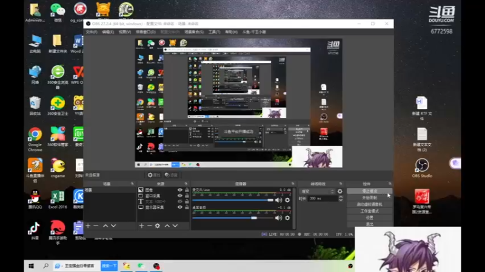Open 360软件管家 desktop icon
Viewport: 485px width, 272px height.
click(x=58, y=137)
